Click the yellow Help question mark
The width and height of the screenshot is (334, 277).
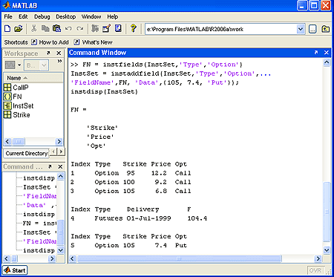(134, 28)
